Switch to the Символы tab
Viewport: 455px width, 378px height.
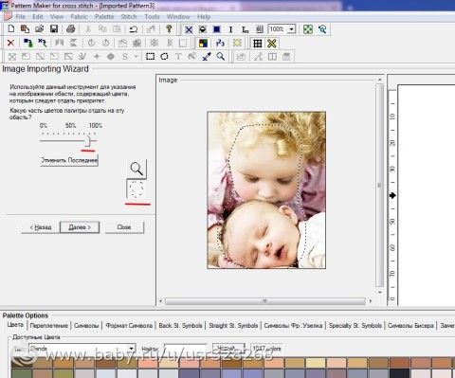tap(86, 325)
